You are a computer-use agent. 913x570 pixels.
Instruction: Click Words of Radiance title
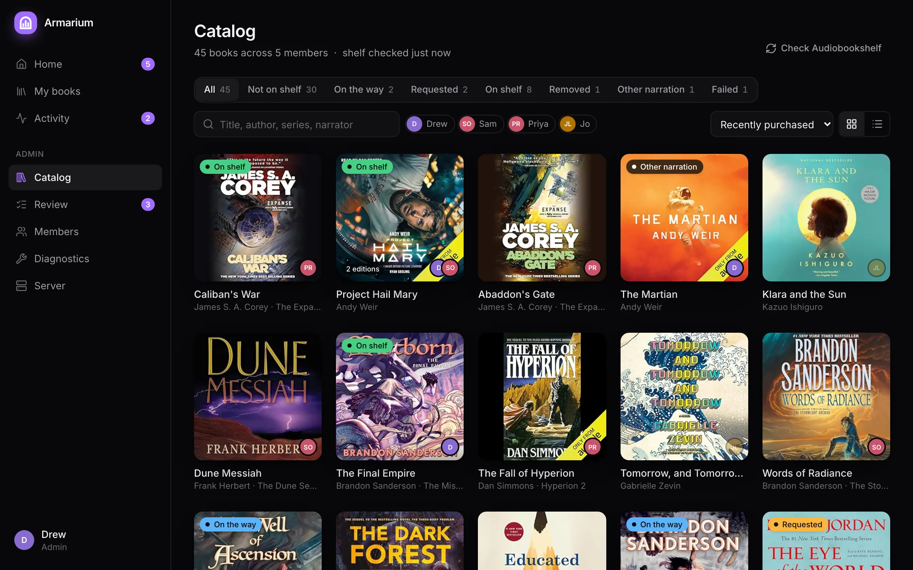pyautogui.click(x=807, y=473)
